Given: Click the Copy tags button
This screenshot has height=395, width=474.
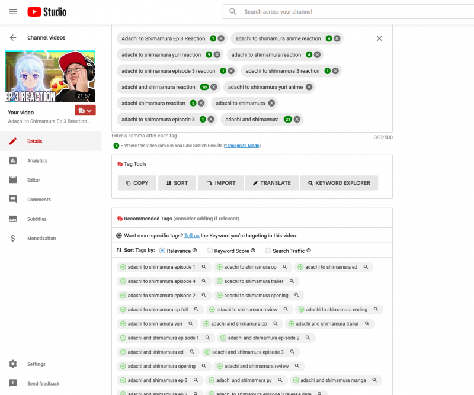Looking at the screenshot, I should click(x=137, y=183).
